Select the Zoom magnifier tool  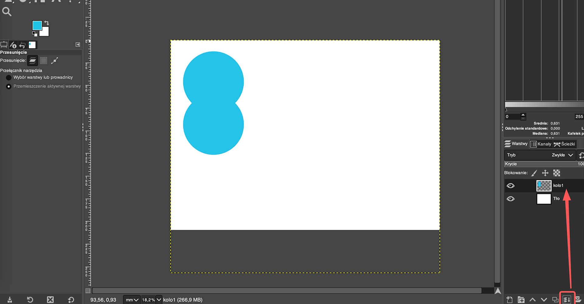pyautogui.click(x=7, y=12)
